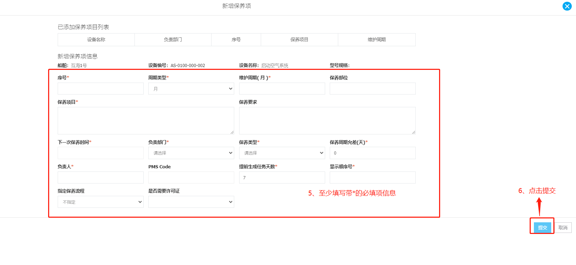
Task: Open the 是否需要许可证 dropdown
Action: (191, 202)
